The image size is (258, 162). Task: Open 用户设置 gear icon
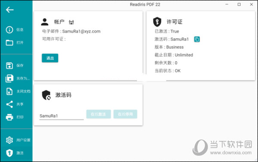pyautogui.click(x=9, y=140)
